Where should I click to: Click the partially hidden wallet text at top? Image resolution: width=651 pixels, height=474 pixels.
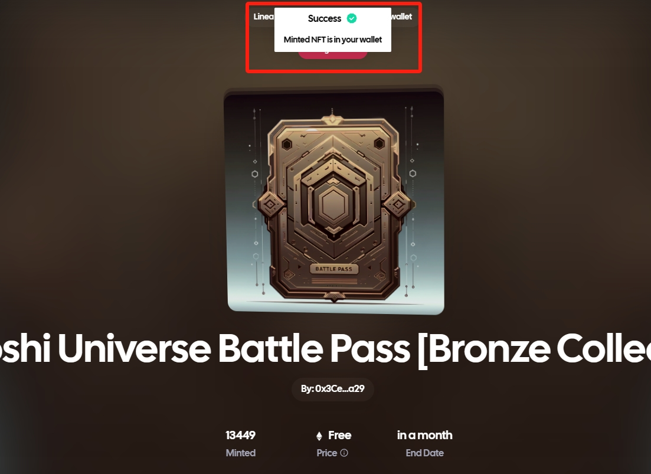pyautogui.click(x=401, y=17)
